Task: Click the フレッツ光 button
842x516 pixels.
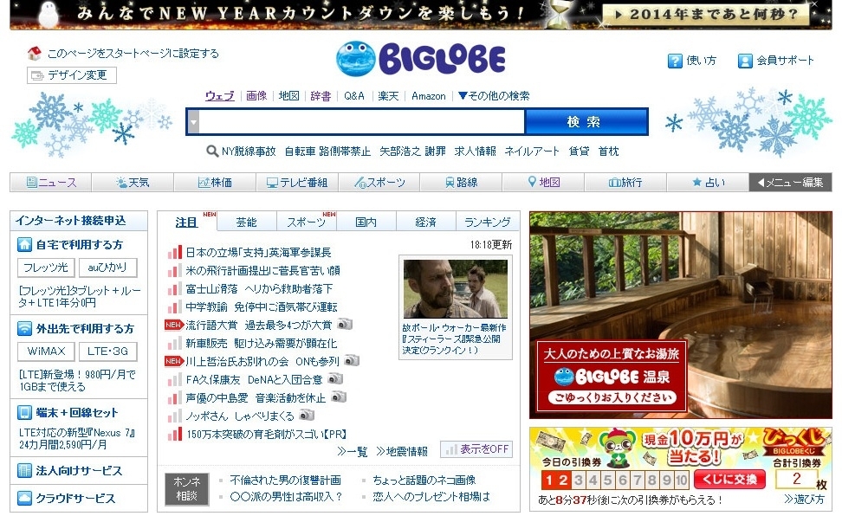Action: coord(46,268)
